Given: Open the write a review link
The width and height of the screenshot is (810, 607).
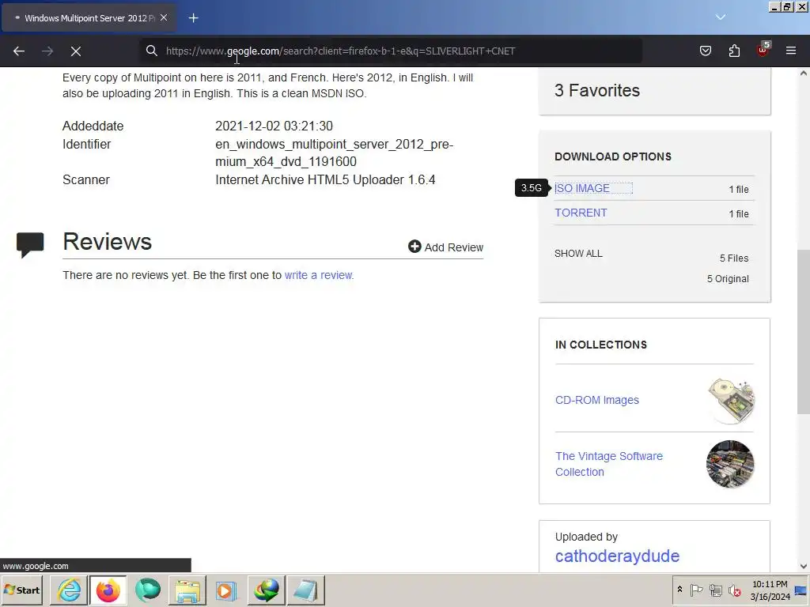Looking at the screenshot, I should pos(318,275).
